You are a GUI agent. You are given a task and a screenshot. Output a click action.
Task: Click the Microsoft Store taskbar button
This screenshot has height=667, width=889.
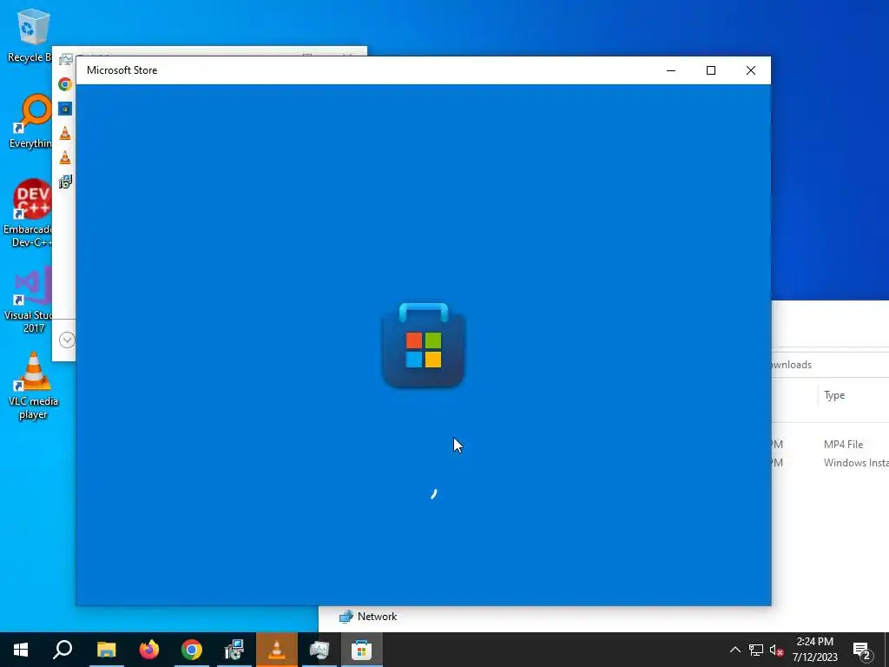coord(362,650)
